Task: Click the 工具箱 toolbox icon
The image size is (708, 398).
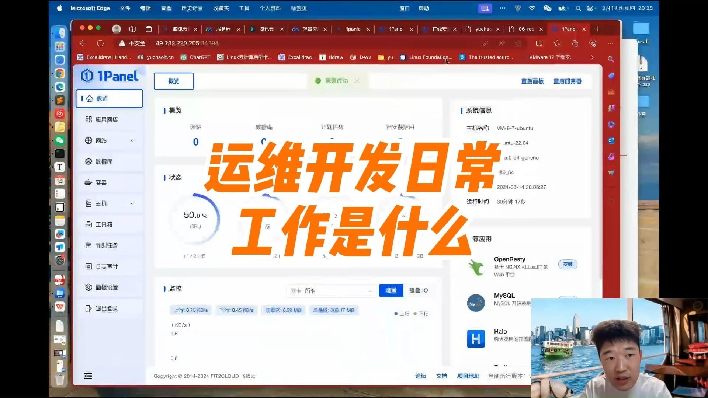Action: click(88, 224)
